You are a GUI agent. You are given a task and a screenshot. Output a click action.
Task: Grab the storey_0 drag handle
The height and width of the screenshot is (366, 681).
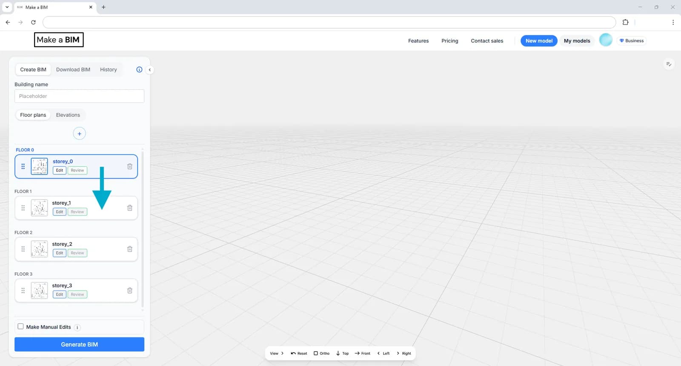coord(23,166)
